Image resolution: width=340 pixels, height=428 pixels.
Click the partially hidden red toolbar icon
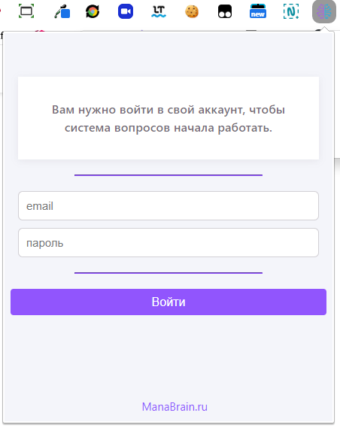pos(1,11)
